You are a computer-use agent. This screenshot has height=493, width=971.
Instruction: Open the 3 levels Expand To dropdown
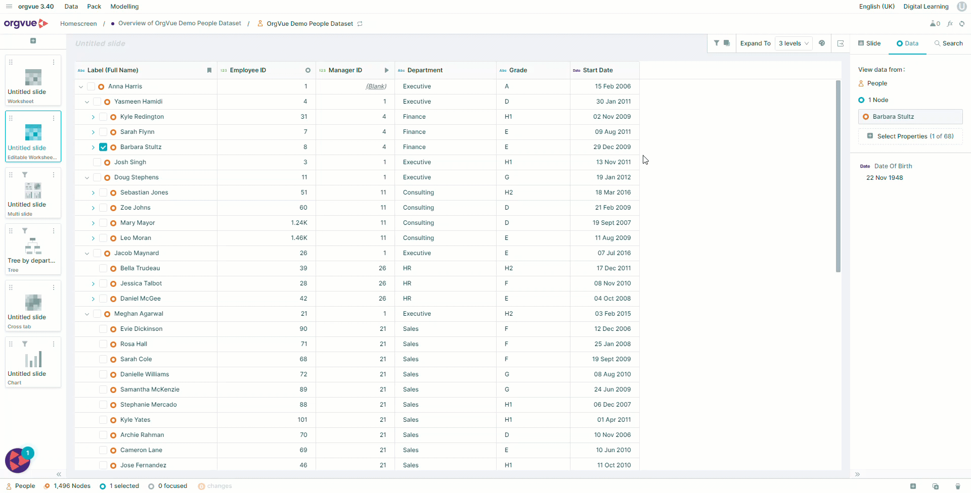tap(793, 43)
